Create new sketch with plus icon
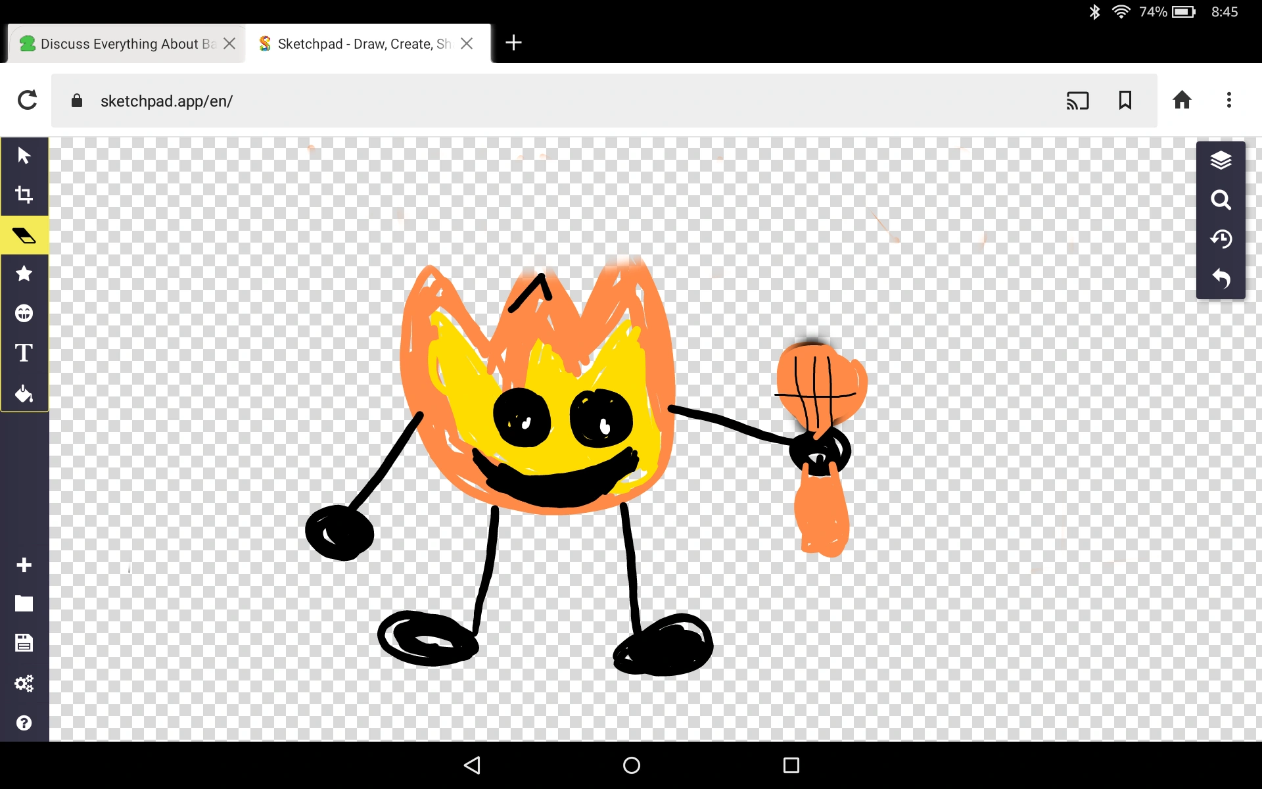Image resolution: width=1262 pixels, height=789 pixels. pyautogui.click(x=24, y=565)
